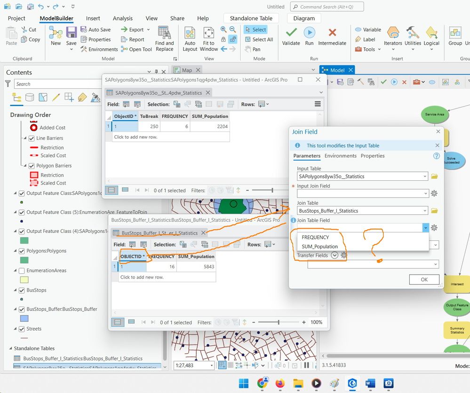The image size is (470, 393).
Task: Toggle BusStops layer checkbox
Action: click(x=22, y=291)
